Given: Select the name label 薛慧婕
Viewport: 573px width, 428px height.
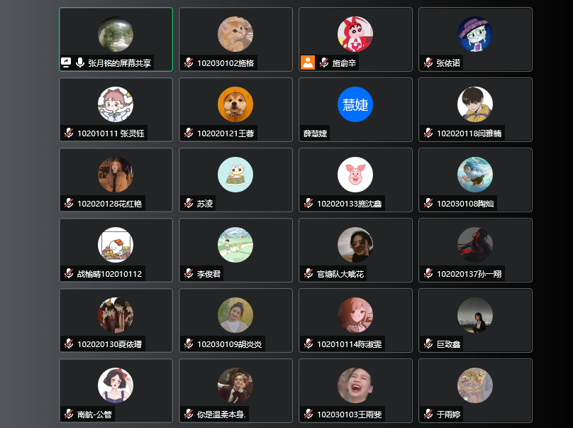Looking at the screenshot, I should (x=315, y=133).
